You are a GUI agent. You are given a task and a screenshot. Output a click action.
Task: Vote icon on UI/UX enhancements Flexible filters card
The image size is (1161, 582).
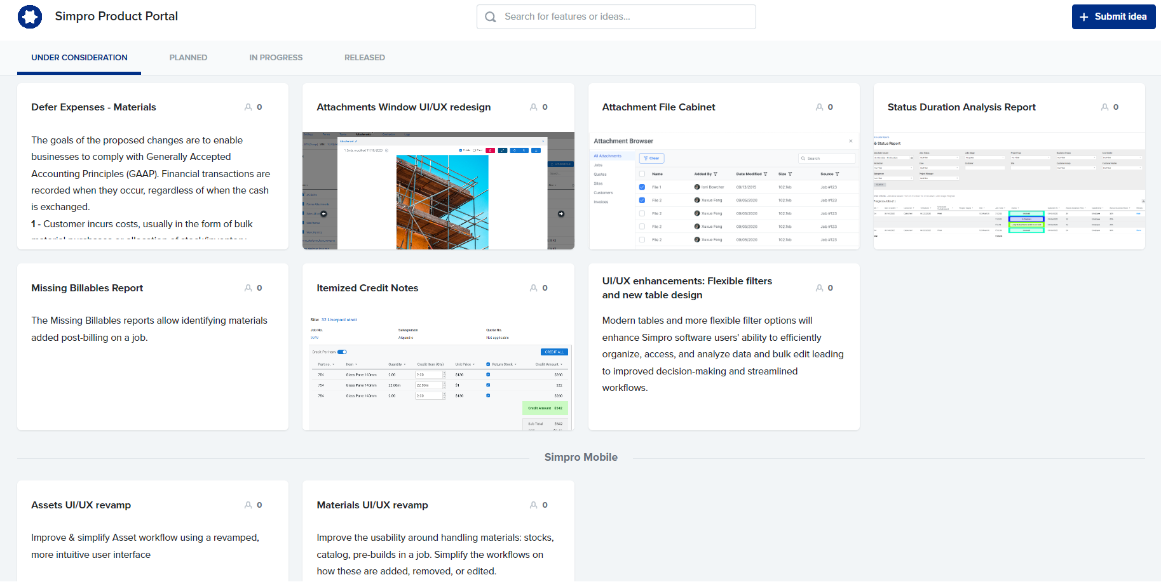820,288
